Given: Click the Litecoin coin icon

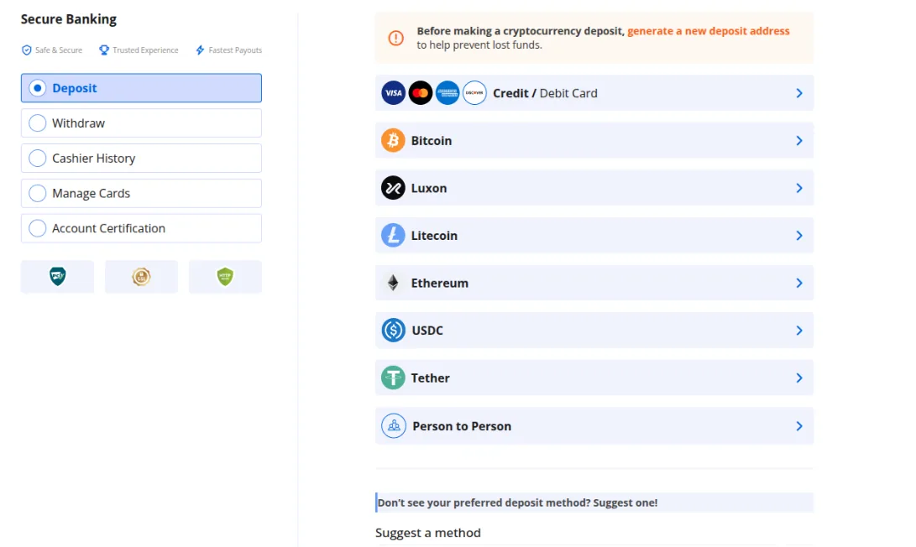Looking at the screenshot, I should (x=393, y=235).
